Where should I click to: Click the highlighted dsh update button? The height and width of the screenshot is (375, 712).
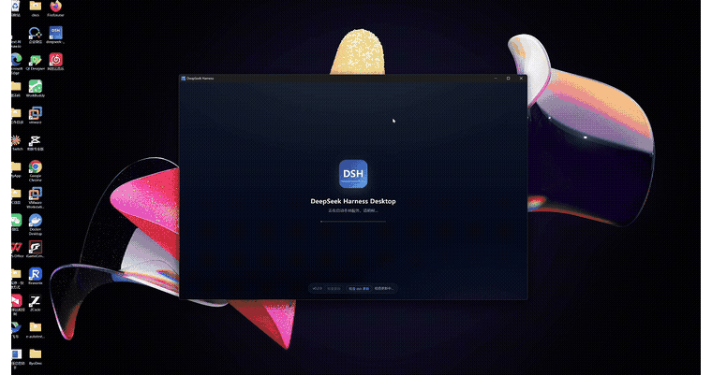[x=359, y=288]
